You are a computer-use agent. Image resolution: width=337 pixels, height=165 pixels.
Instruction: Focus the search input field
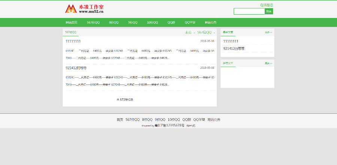click(249, 11)
